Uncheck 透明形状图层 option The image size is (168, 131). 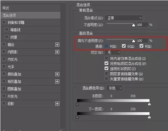[106, 68]
